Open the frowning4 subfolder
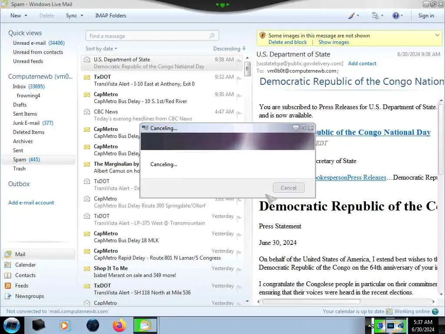The image size is (445, 334). tap(28, 95)
